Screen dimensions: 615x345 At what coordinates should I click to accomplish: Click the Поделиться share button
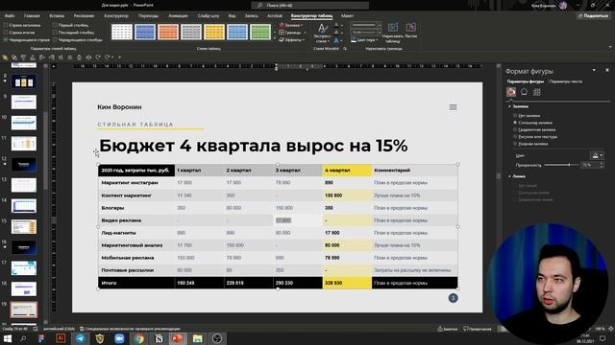coord(593,15)
